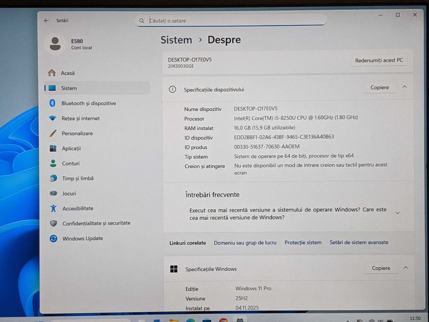
Task: Click the E580 user avatar picture
Action: coord(55,44)
